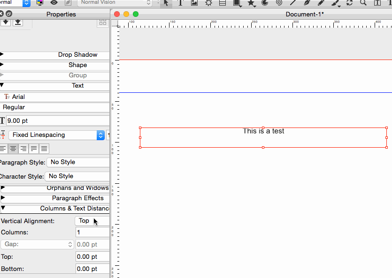Screen dimensions: 392x278
Task: Set text alignment to forced justified
Action: [44, 149]
